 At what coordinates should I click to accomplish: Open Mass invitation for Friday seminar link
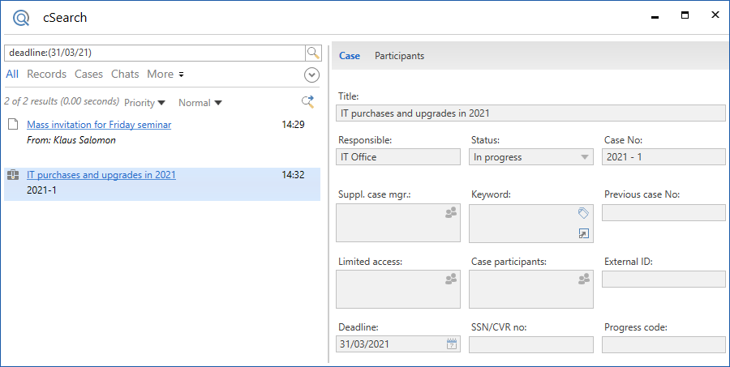tap(99, 125)
